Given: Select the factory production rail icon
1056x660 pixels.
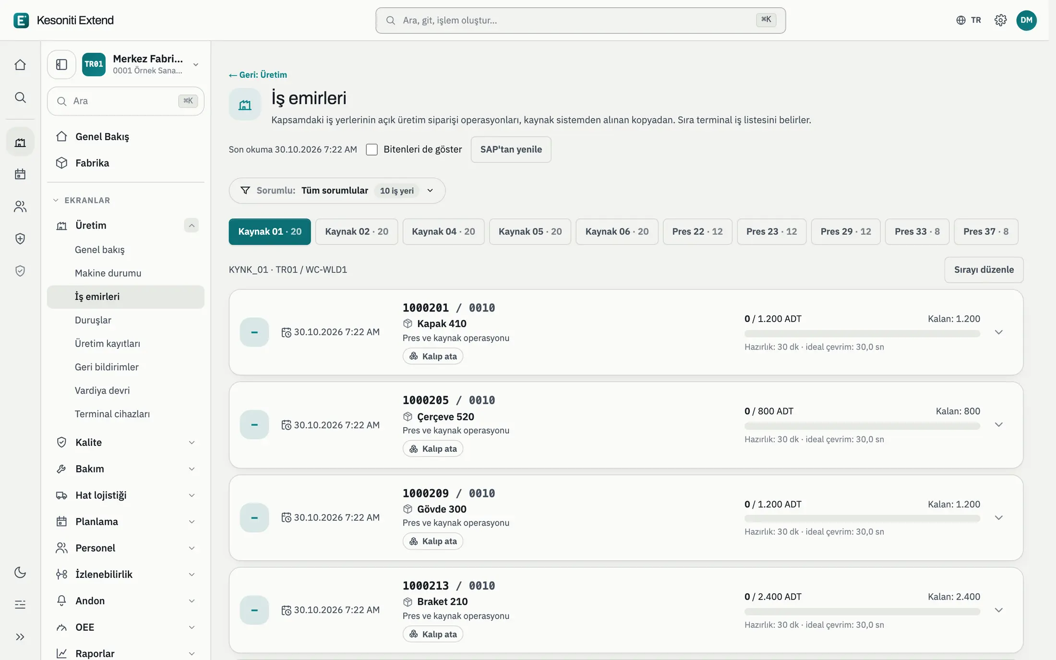Looking at the screenshot, I should pos(20,142).
